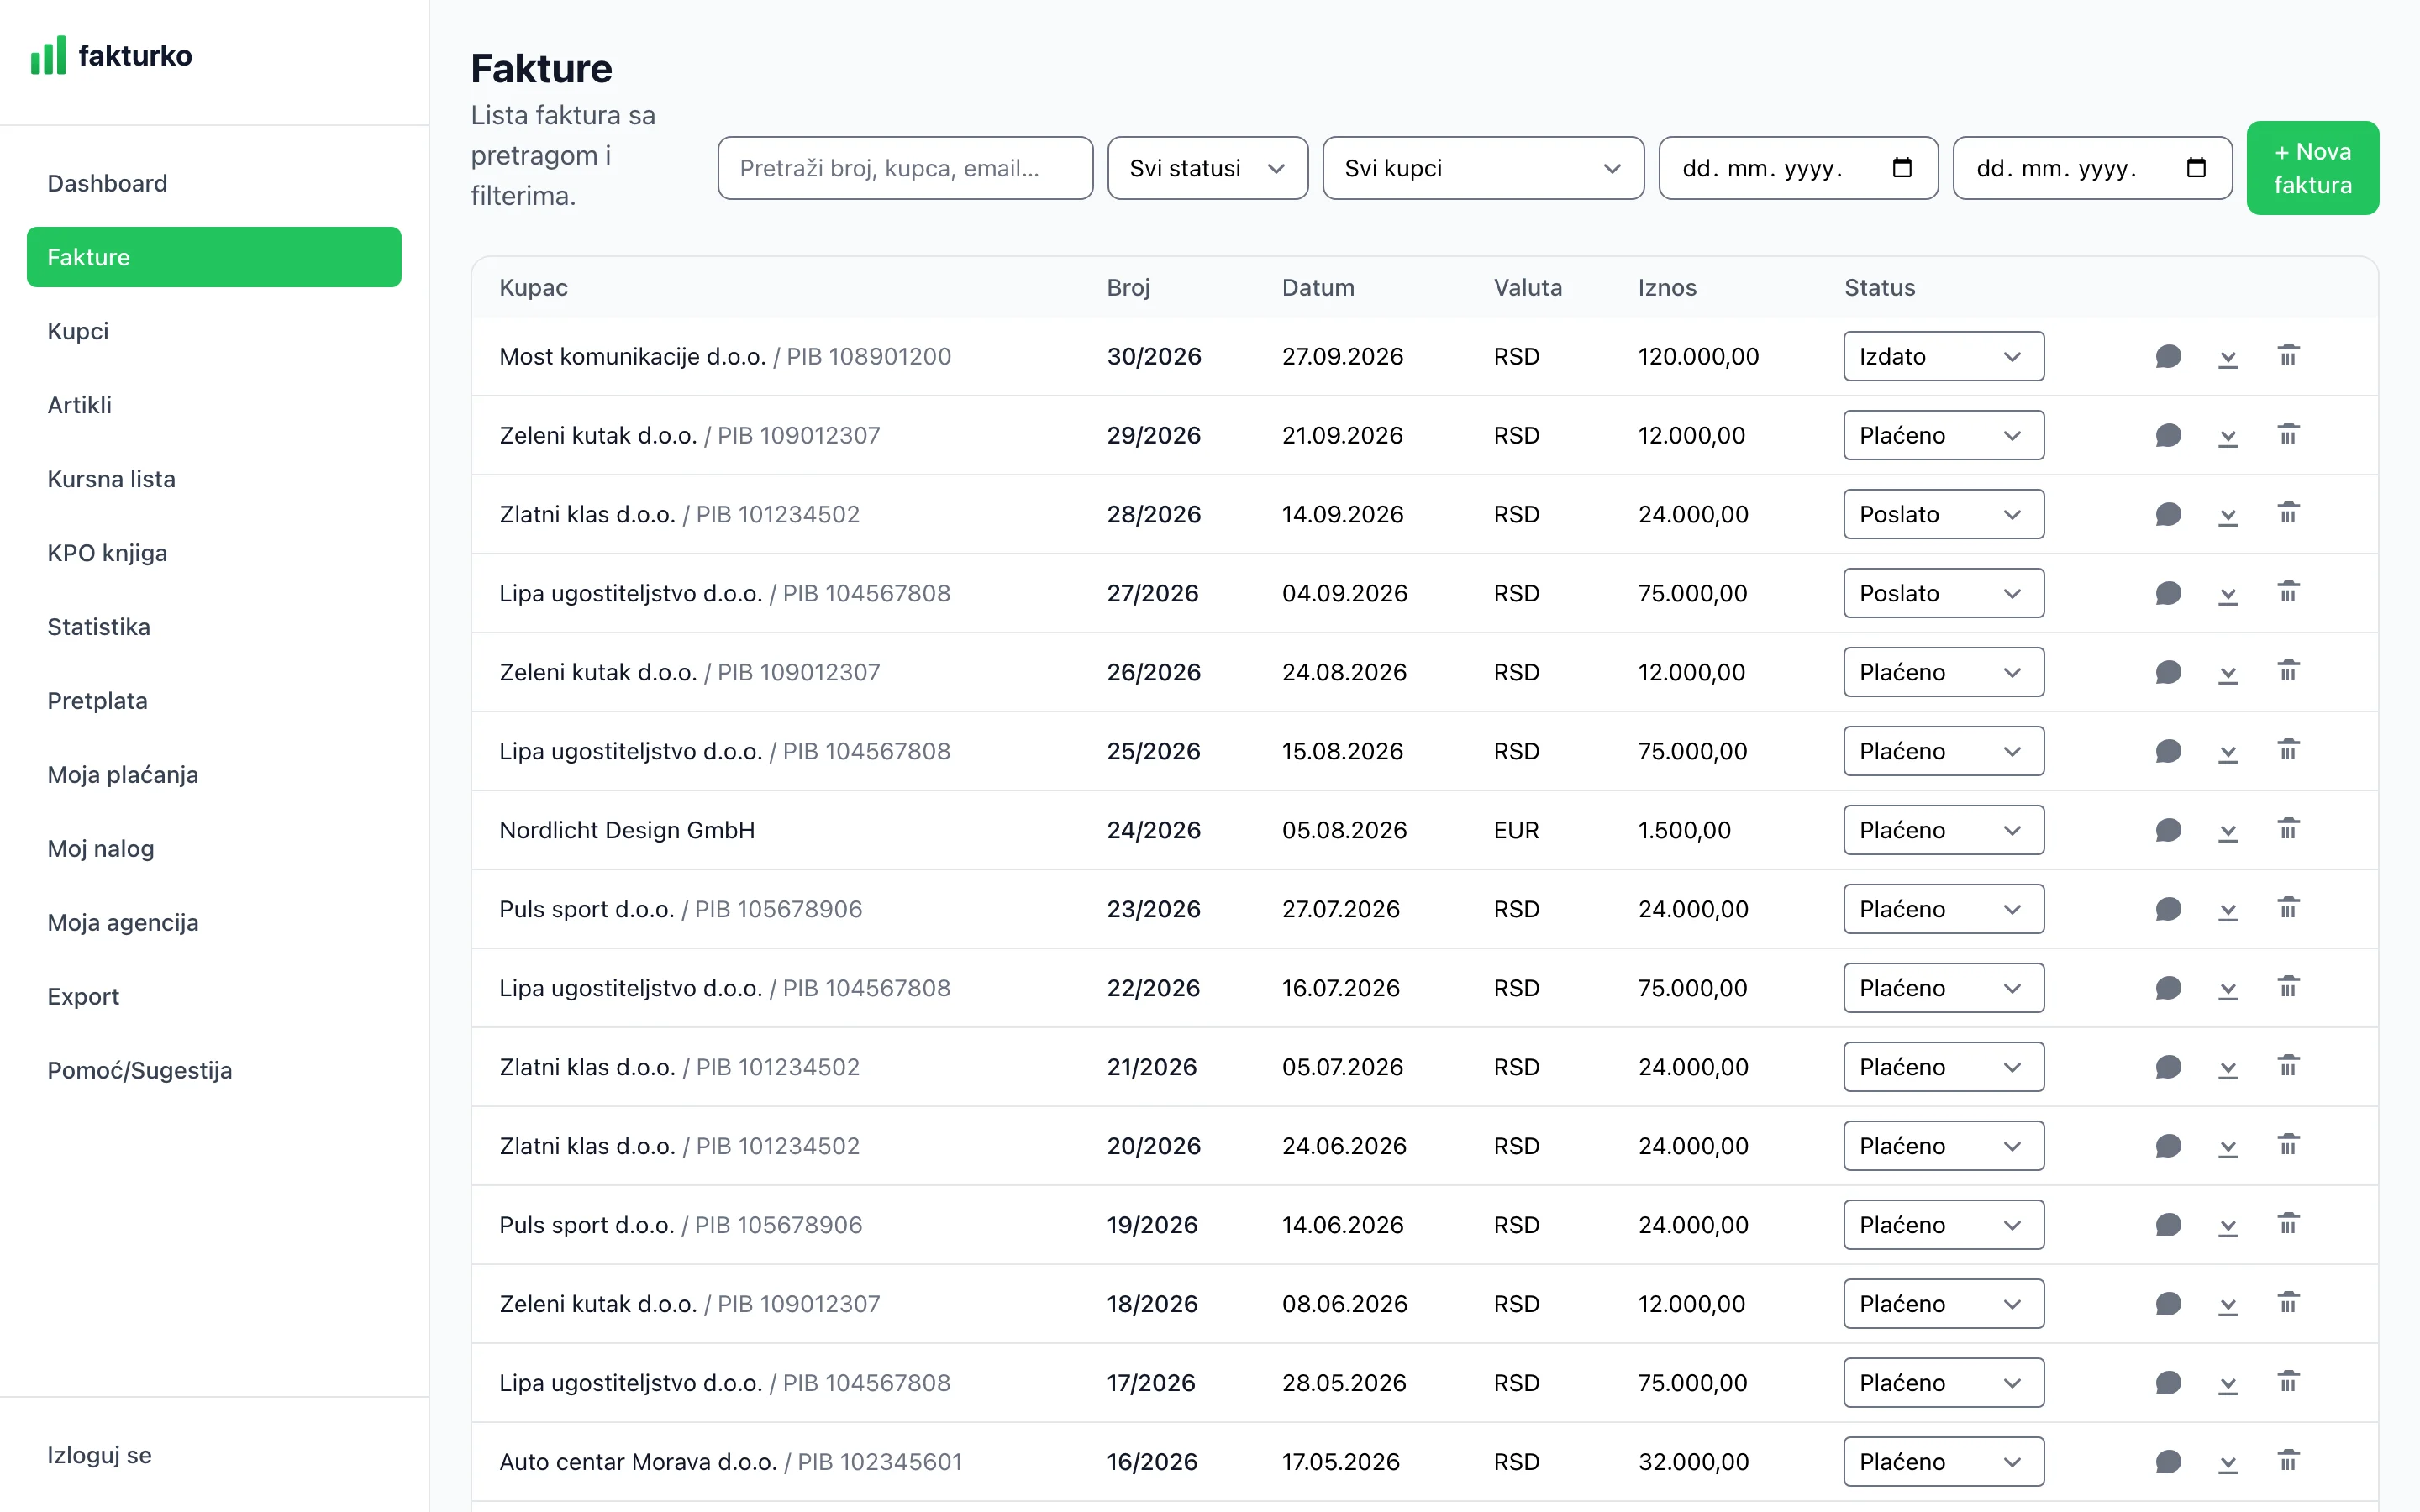Open the Svi statusi filter dropdown
The image size is (2420, 1512).
point(1207,168)
